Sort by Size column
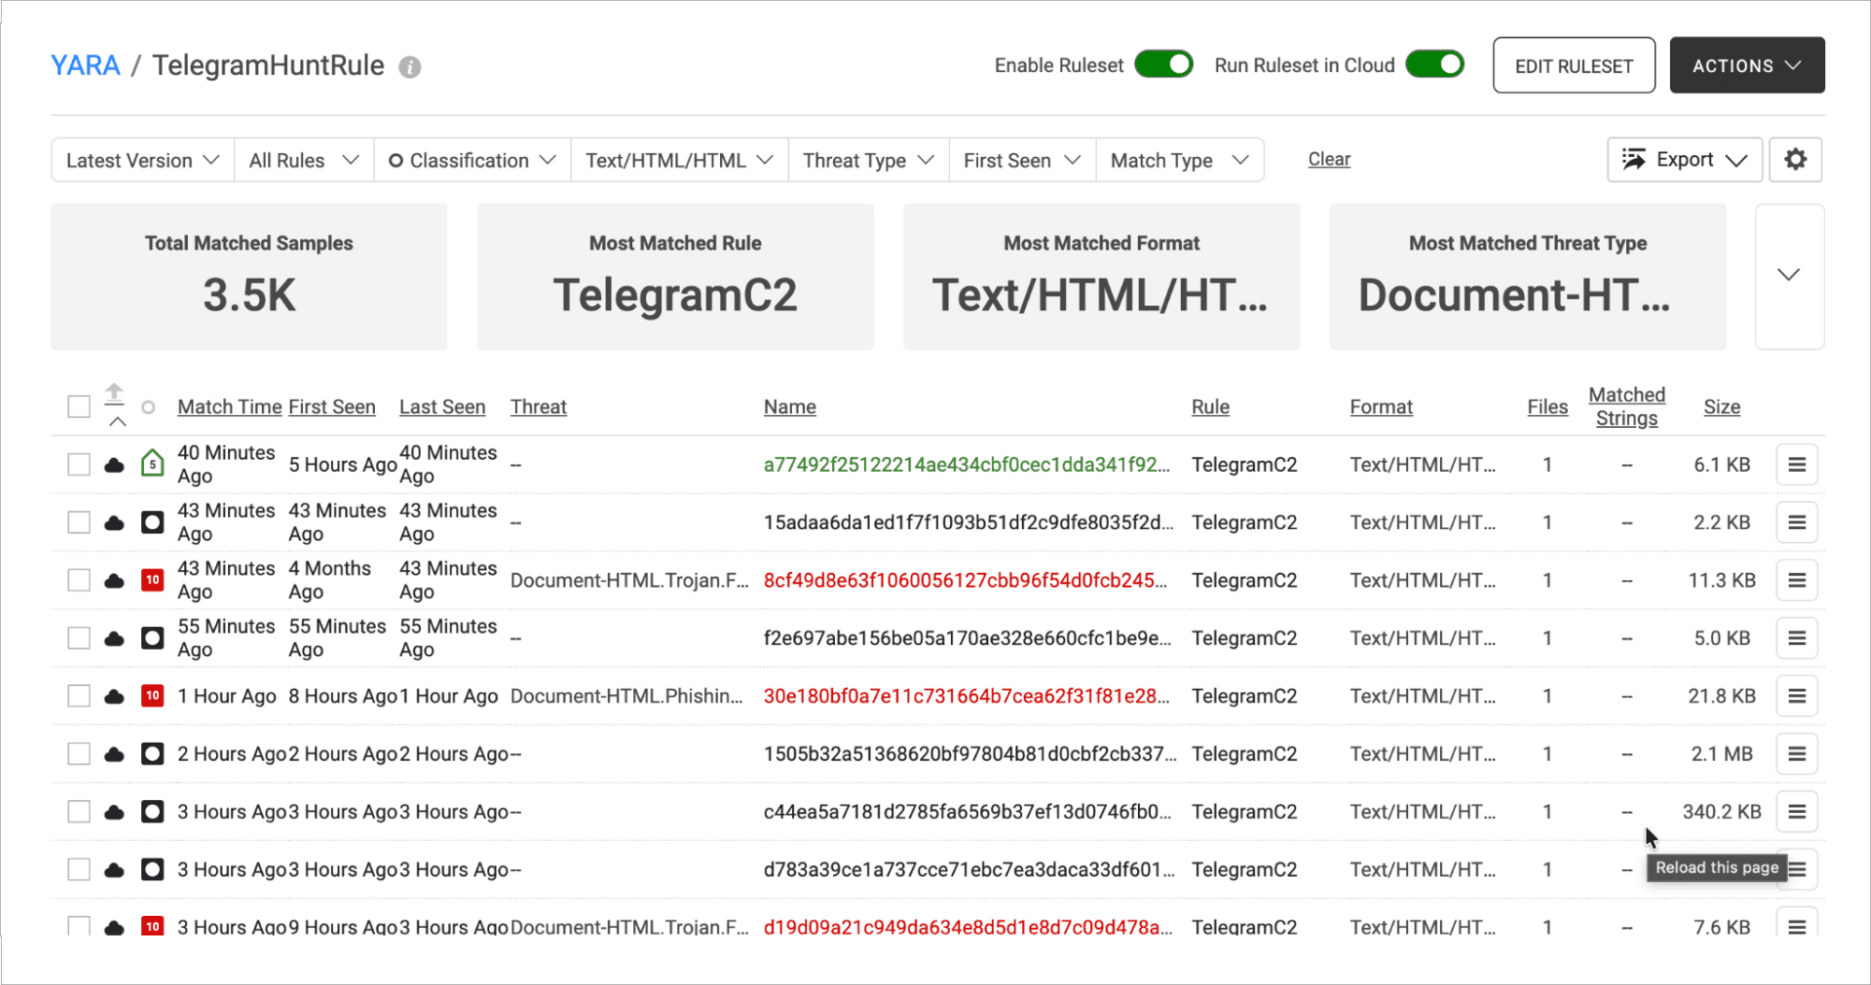 click(x=1721, y=407)
